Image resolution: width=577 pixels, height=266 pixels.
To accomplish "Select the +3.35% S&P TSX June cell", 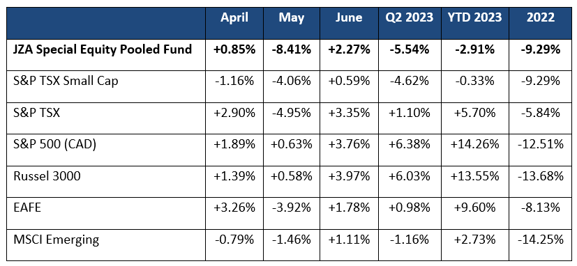I will (348, 113).
